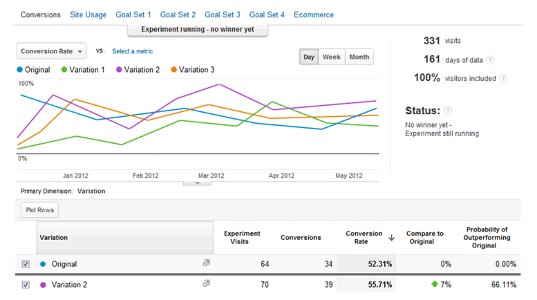The height and width of the screenshot is (300, 537).
Task: Click green up arrow in Variation 2 row
Action: (435, 284)
